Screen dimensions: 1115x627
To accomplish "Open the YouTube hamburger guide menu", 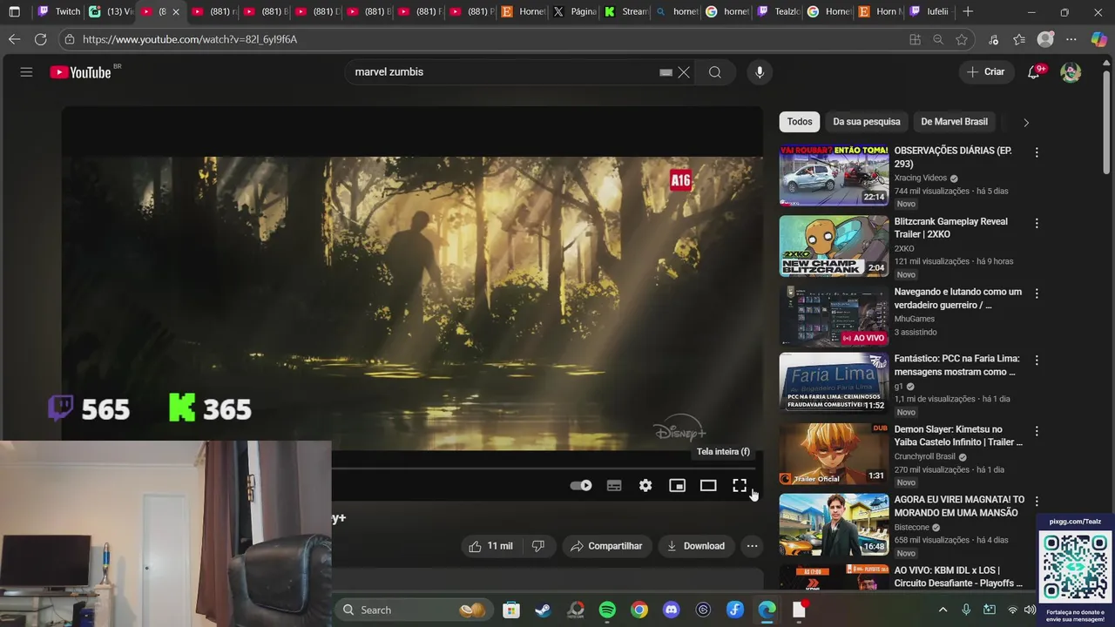I will tap(26, 72).
